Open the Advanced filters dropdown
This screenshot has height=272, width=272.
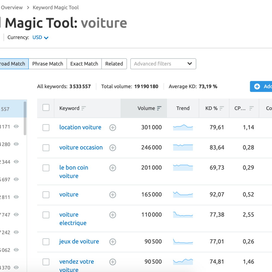point(163,64)
